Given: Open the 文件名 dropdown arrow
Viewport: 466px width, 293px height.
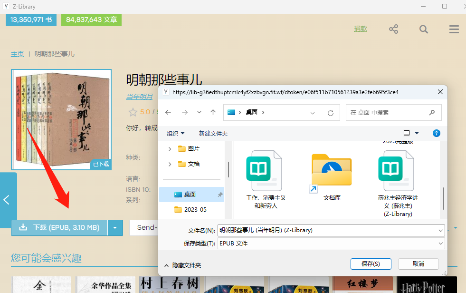Looking at the screenshot, I should (x=440, y=231).
